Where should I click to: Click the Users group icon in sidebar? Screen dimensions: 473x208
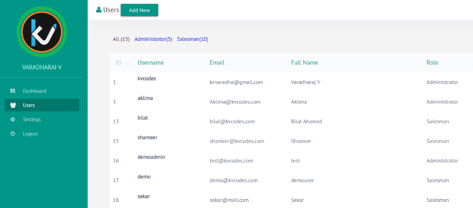coord(13,105)
